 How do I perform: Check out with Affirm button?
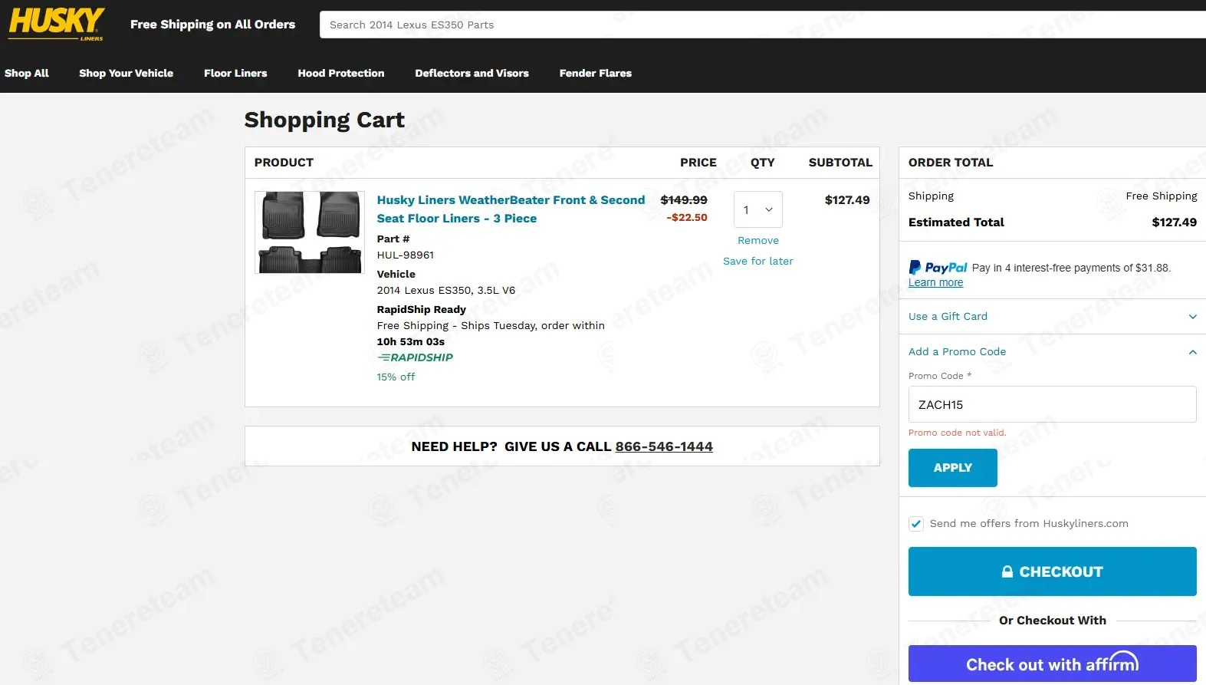click(x=1053, y=664)
